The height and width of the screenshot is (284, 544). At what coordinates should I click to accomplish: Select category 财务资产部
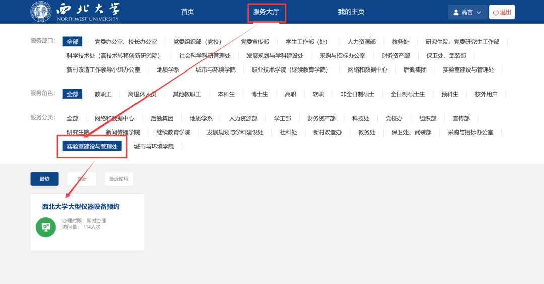[321, 119]
